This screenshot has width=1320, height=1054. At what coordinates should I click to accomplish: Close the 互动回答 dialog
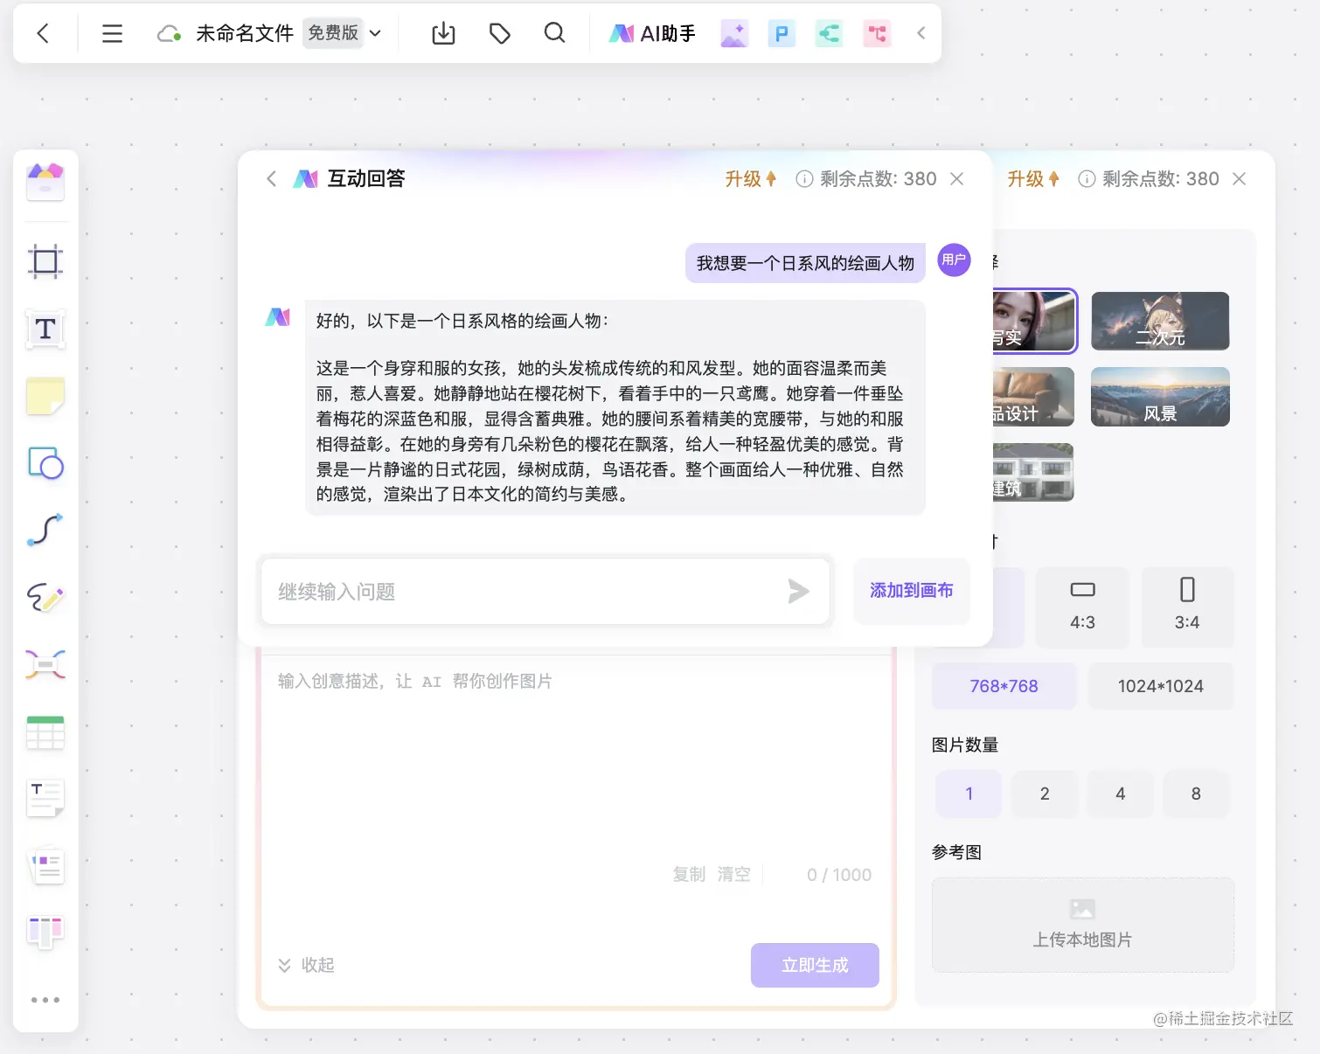point(957,179)
